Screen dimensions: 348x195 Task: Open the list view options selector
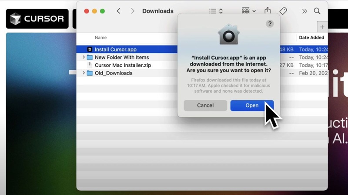click(216, 11)
